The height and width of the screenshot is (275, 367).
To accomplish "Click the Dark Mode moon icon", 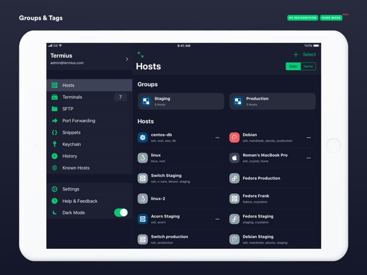I will click(x=55, y=212).
